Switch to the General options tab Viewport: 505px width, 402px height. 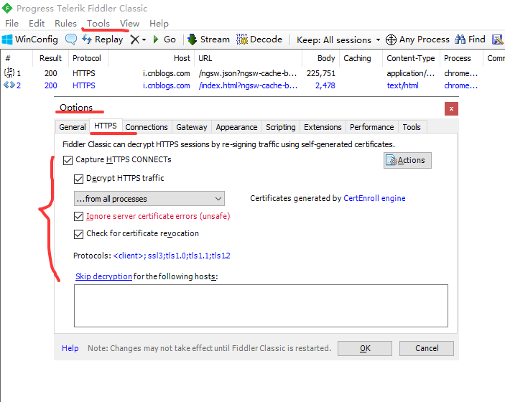[73, 127]
